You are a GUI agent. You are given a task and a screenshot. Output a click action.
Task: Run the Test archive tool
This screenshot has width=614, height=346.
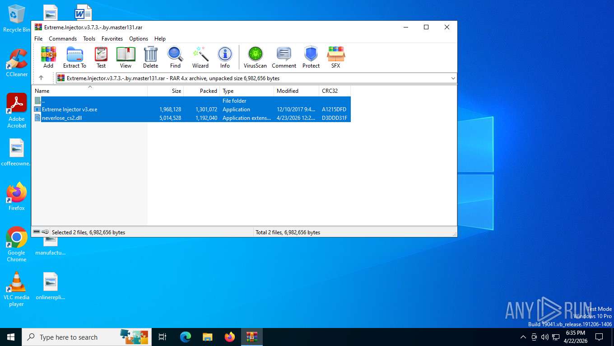click(101, 57)
